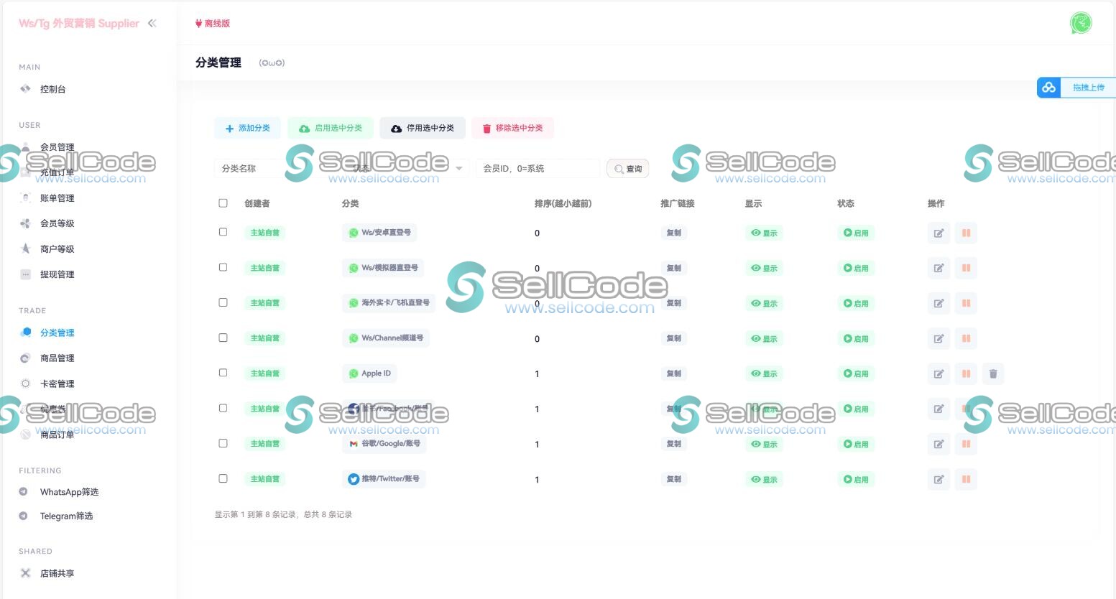Click the cloud upload icon for 拖拽上传
1116x599 pixels.
pyautogui.click(x=1048, y=88)
